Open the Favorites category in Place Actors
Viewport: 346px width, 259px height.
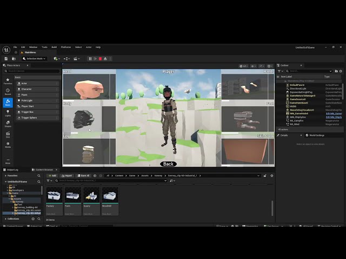(8, 81)
